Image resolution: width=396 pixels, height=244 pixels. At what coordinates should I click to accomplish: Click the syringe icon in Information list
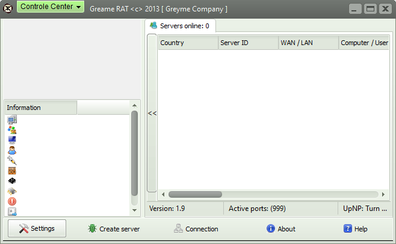tap(12, 160)
